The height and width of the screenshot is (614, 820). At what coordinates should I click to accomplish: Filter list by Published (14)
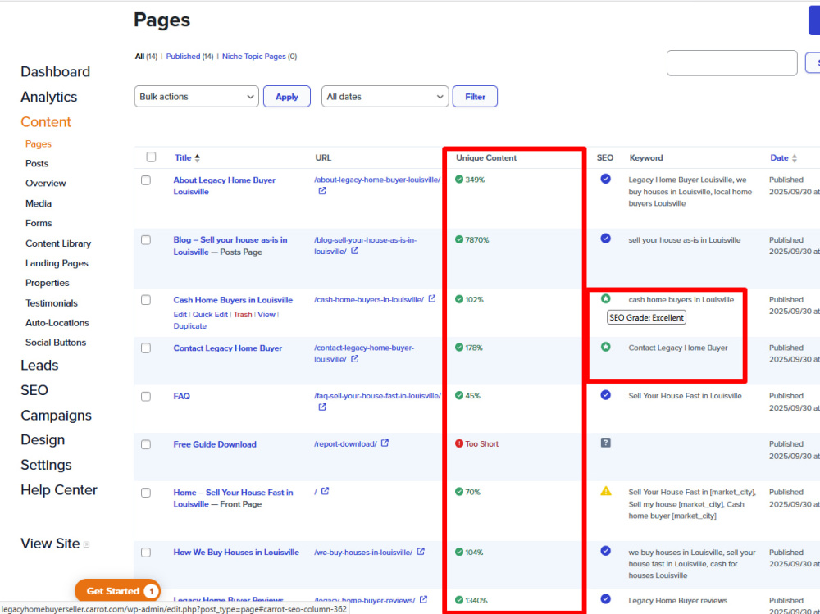(x=189, y=57)
